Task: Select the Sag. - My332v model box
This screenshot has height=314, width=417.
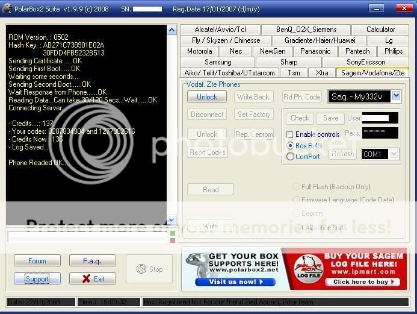Action: point(359,96)
